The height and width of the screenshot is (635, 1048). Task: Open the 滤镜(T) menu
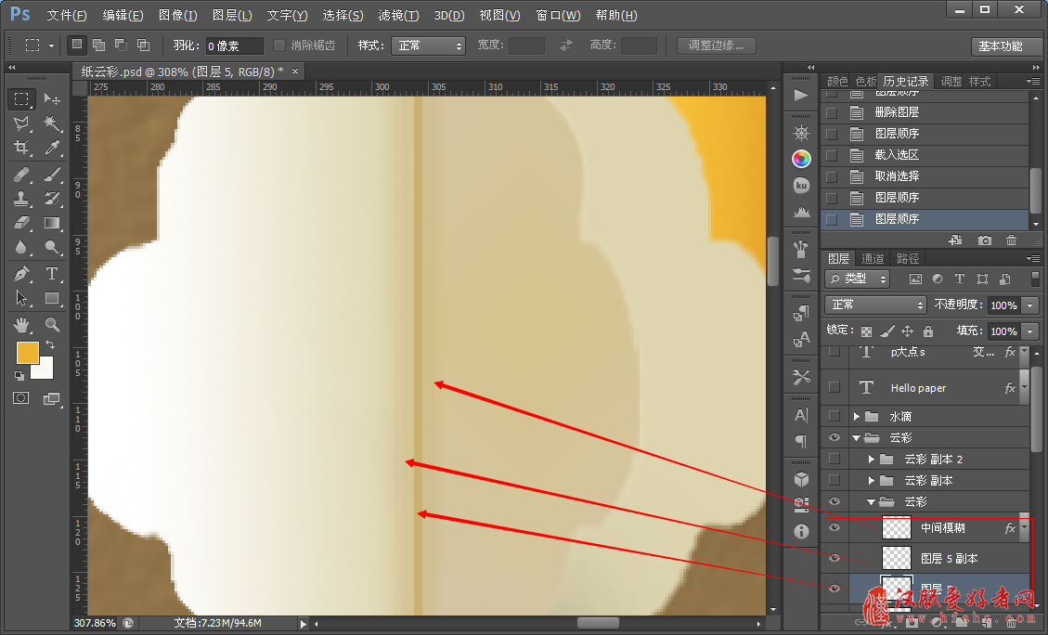coord(398,15)
